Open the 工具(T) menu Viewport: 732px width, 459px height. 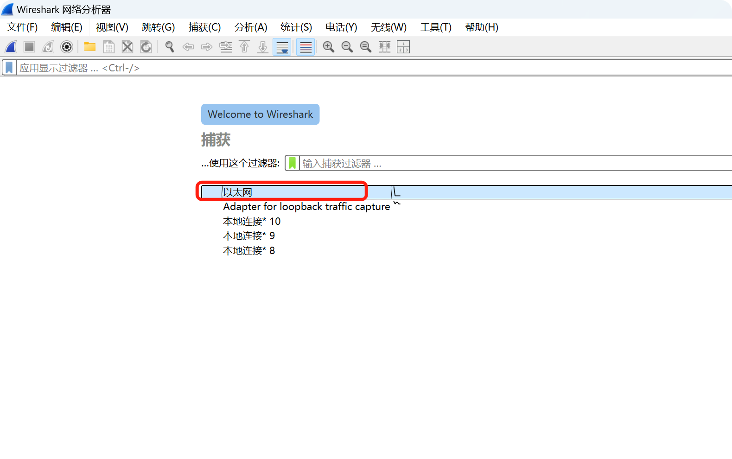pos(436,27)
